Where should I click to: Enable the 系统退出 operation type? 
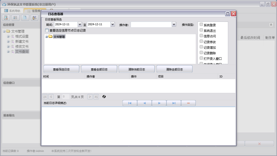pos(201,30)
